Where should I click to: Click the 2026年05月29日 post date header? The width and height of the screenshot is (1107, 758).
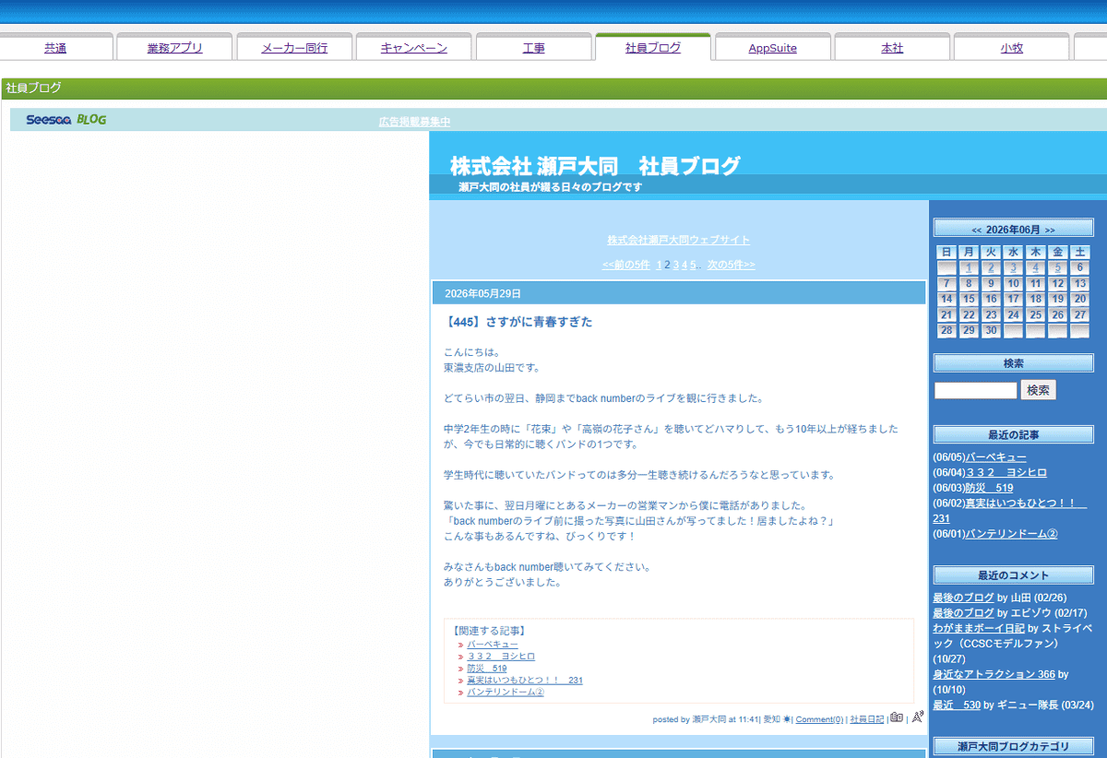[678, 293]
